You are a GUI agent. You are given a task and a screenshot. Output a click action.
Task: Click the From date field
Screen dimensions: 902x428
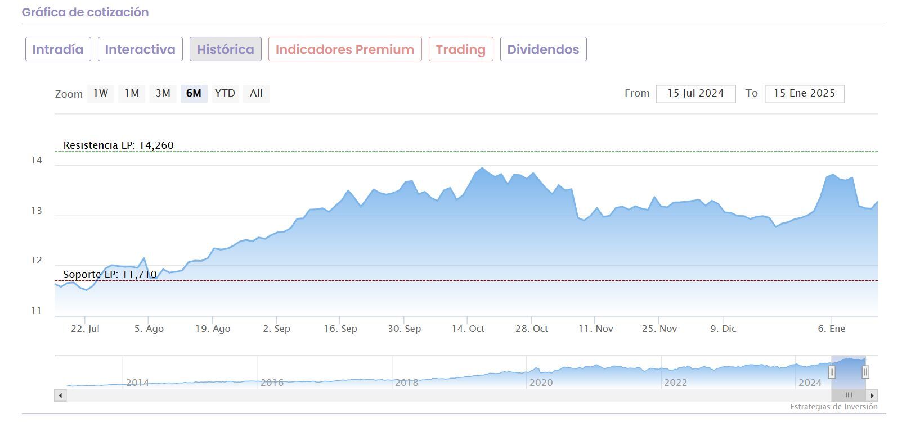[x=695, y=94]
